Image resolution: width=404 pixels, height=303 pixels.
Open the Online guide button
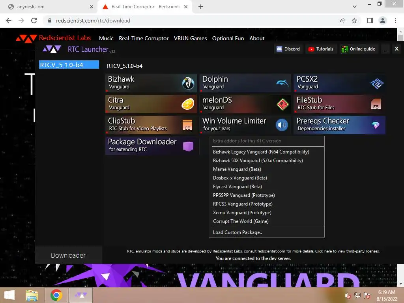359,49
